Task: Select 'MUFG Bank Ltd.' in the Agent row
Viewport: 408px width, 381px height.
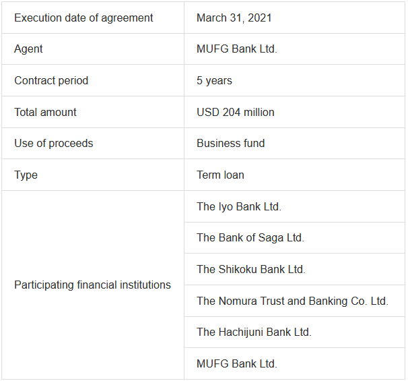Action: point(236,49)
